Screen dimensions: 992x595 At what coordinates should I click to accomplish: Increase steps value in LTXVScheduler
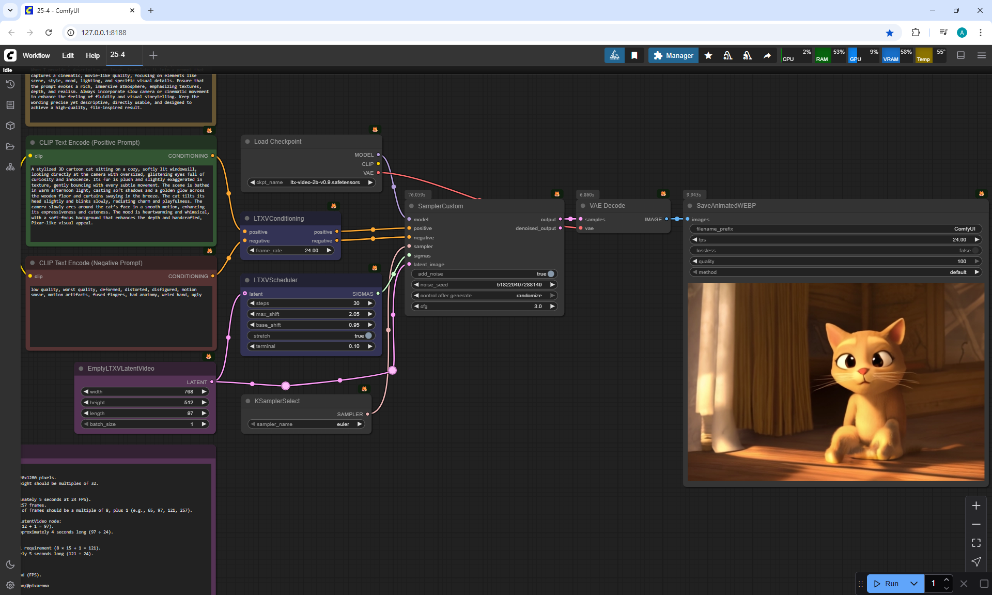click(x=370, y=303)
